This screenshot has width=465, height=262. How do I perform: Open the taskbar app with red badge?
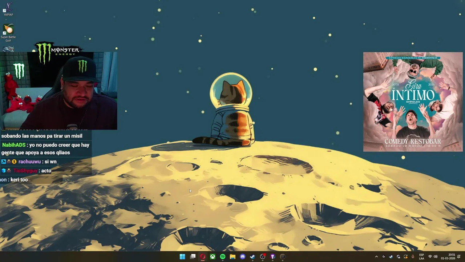click(263, 257)
